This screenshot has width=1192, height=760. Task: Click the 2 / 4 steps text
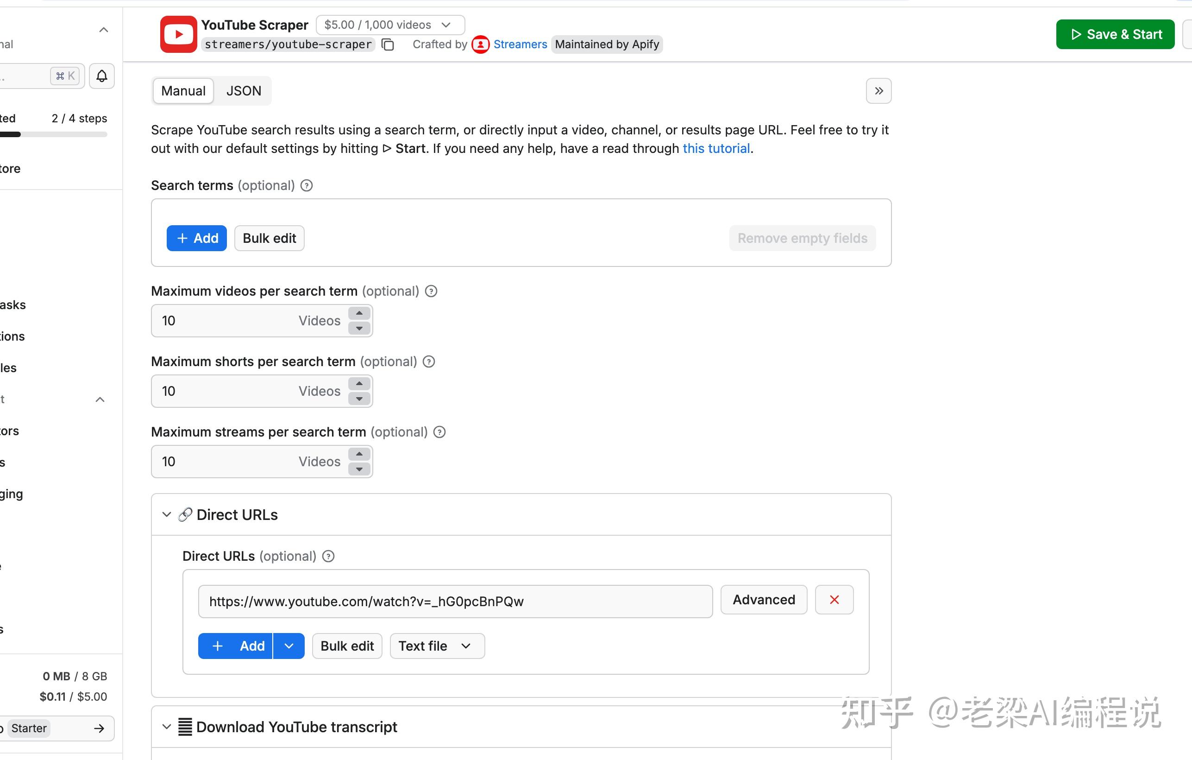pos(79,119)
